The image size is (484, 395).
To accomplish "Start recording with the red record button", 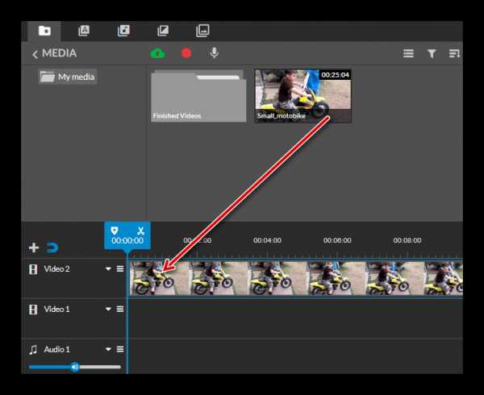I will [186, 53].
